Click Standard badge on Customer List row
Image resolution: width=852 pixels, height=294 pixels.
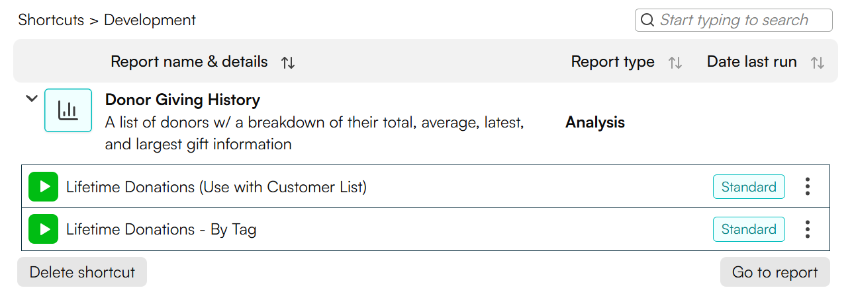point(749,187)
